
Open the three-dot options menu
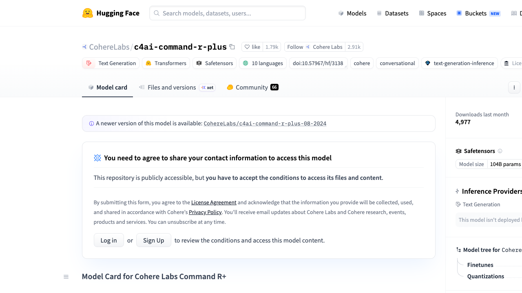pos(514,87)
